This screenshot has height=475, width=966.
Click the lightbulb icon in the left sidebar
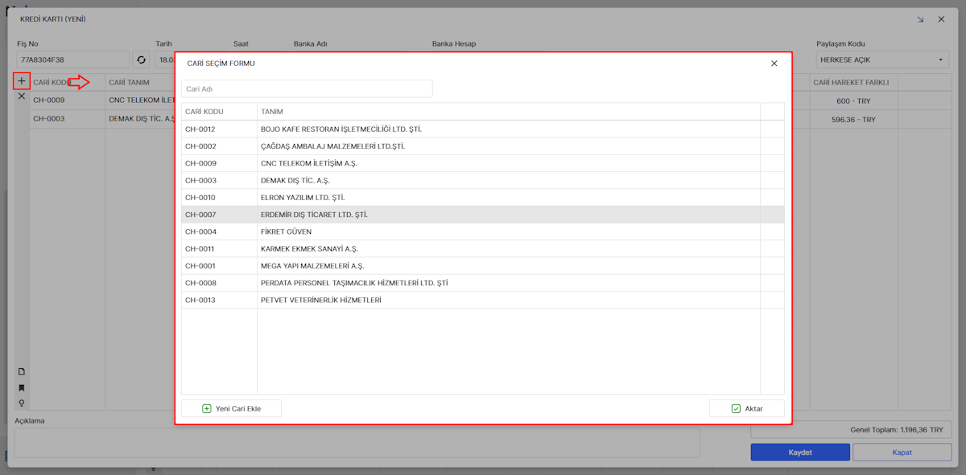pyautogui.click(x=22, y=403)
